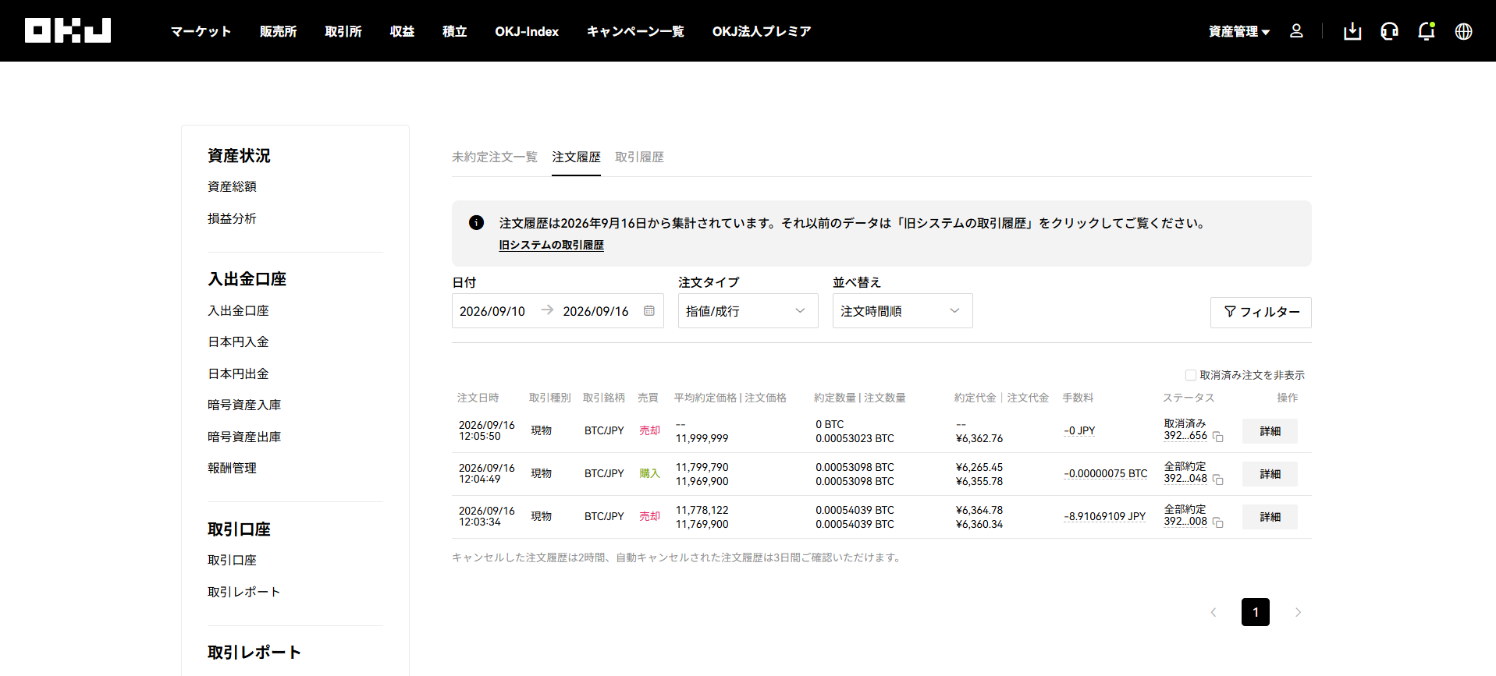Copy order ID 392...008
The width and height of the screenshot is (1496, 676).
[x=1218, y=523]
